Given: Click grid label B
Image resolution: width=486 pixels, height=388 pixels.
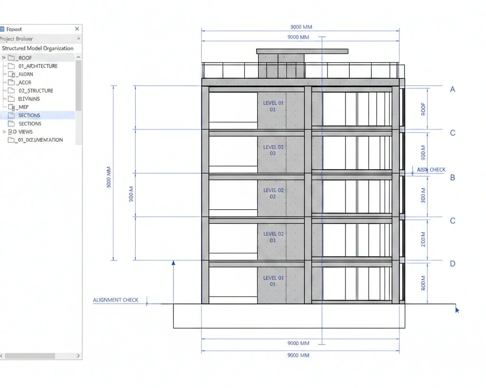Looking at the screenshot, I should click(x=452, y=178).
